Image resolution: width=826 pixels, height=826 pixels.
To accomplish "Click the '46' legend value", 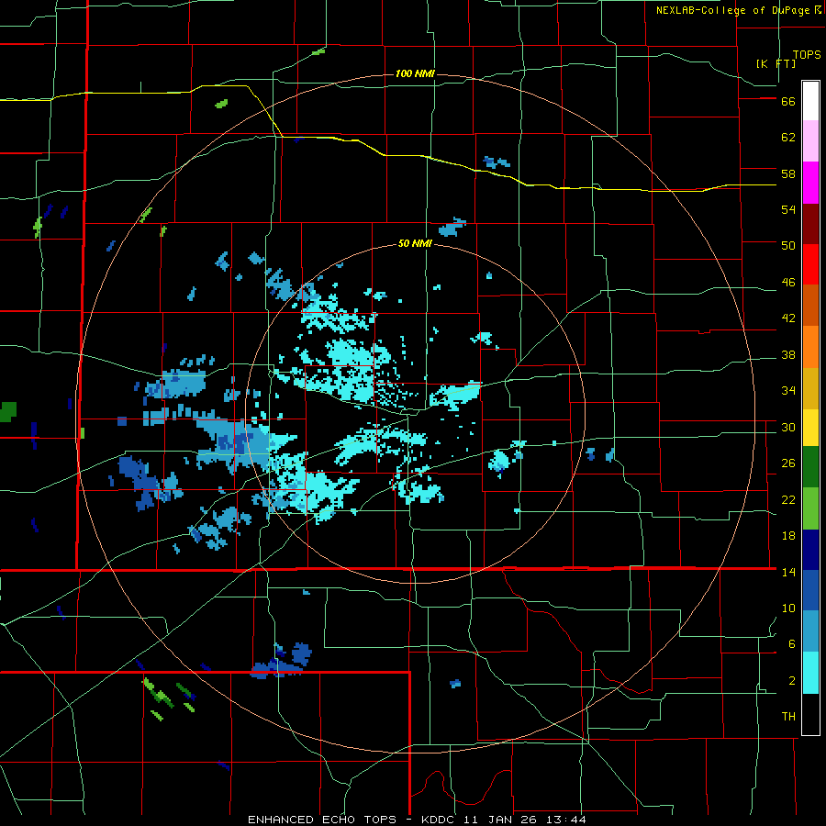I will pyautogui.click(x=788, y=283).
